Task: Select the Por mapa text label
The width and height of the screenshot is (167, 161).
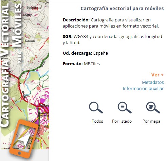Action: point(151,121)
